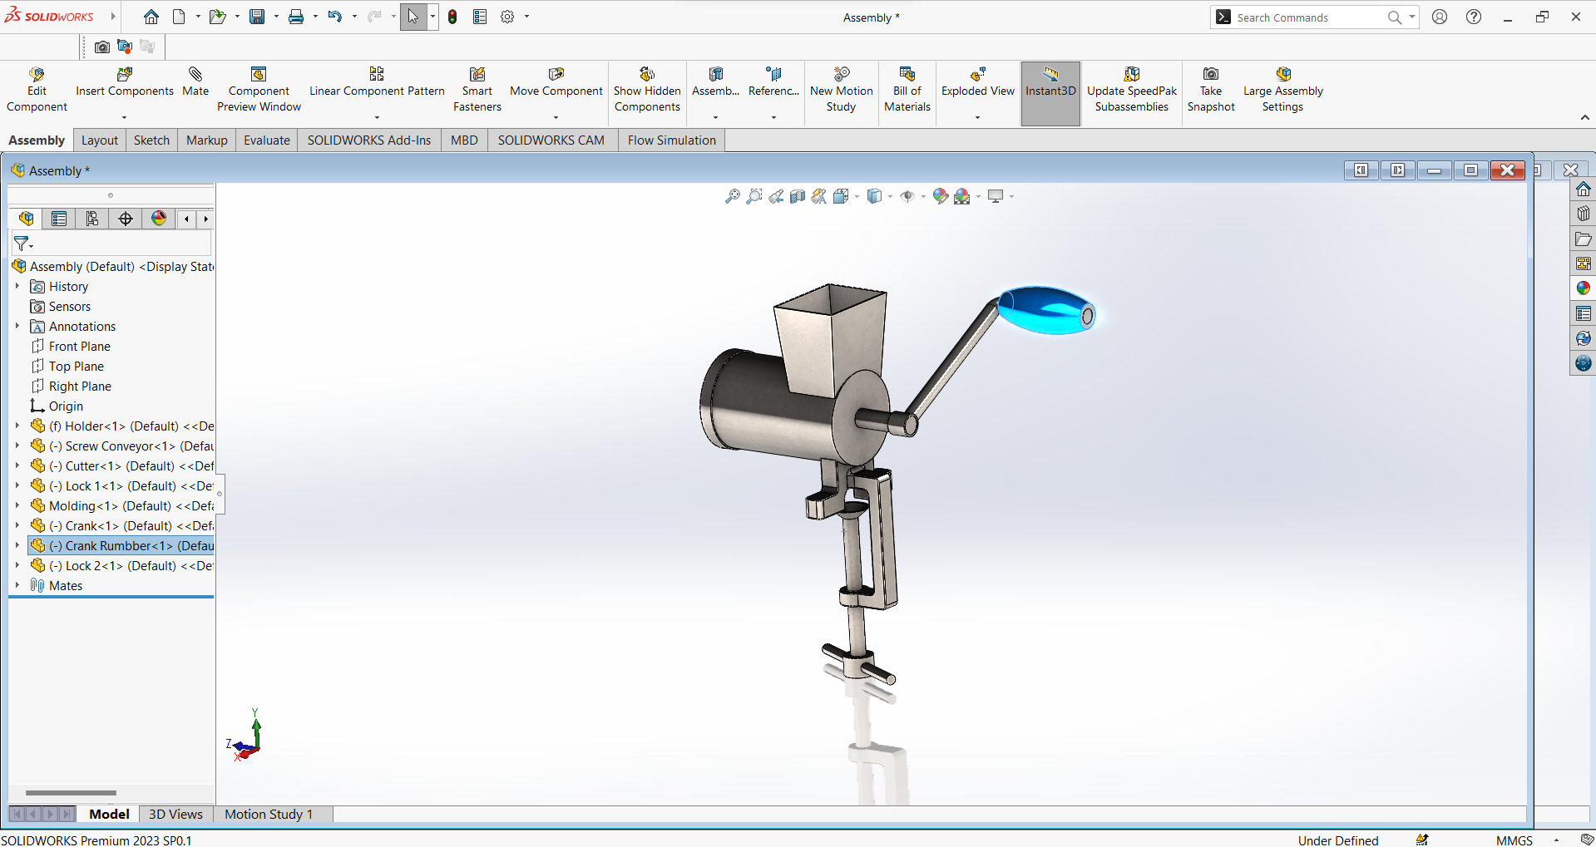Click the MMGS unit system status
The height and width of the screenshot is (847, 1596).
[x=1514, y=840]
